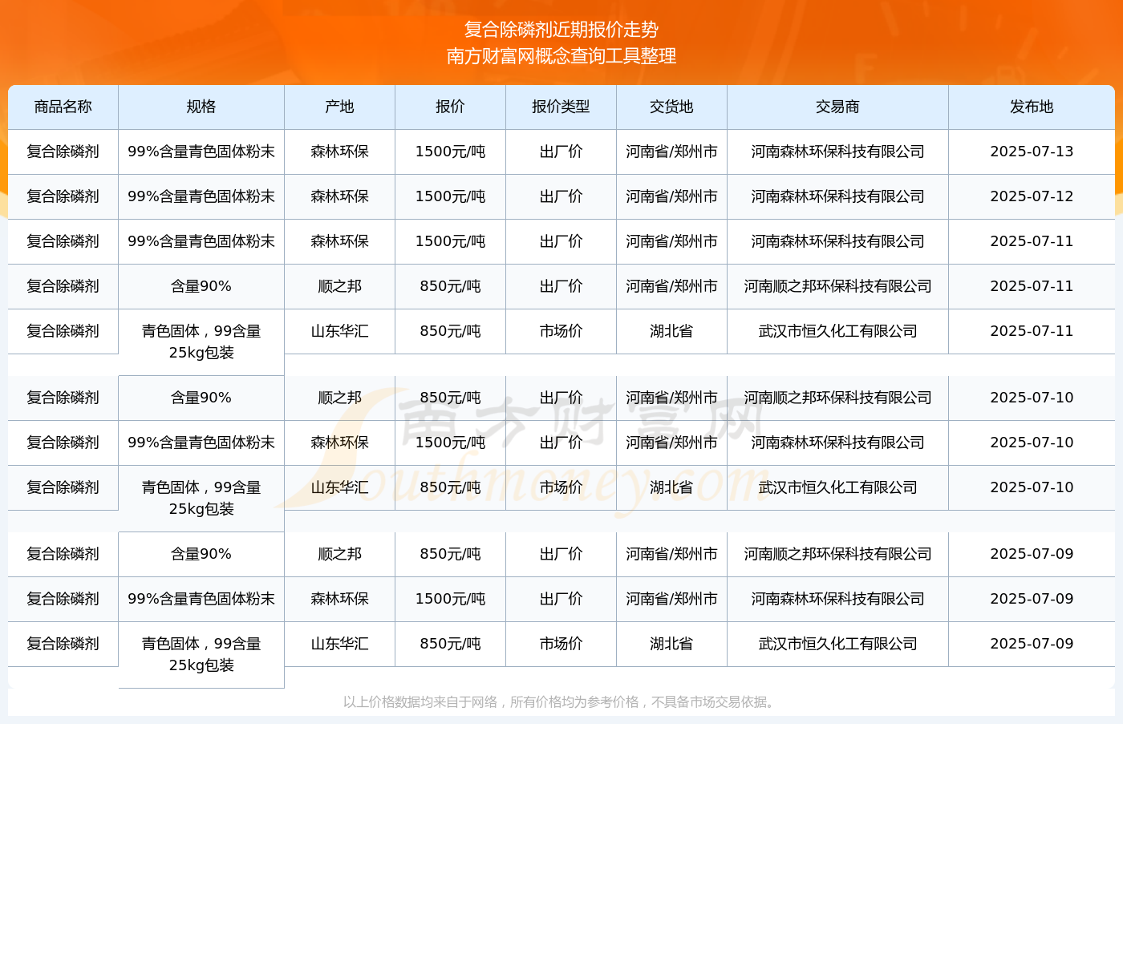Select the date 2025-07-13 cell
Image resolution: width=1123 pixels, height=966 pixels.
point(1032,152)
